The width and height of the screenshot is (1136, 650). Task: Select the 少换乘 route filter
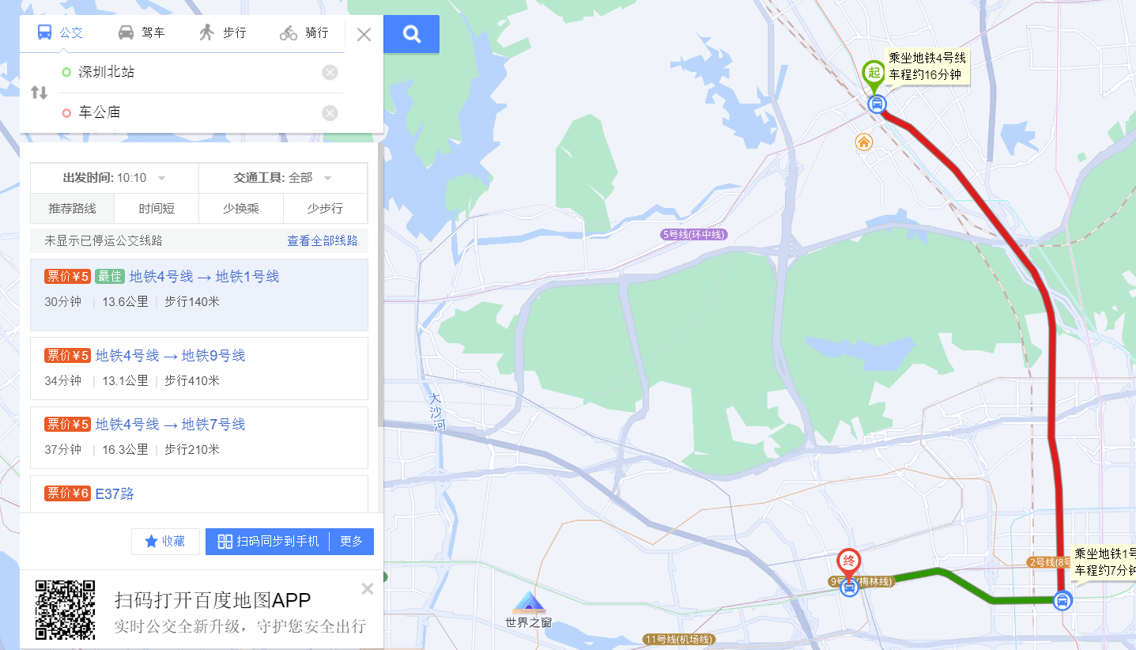tap(241, 209)
